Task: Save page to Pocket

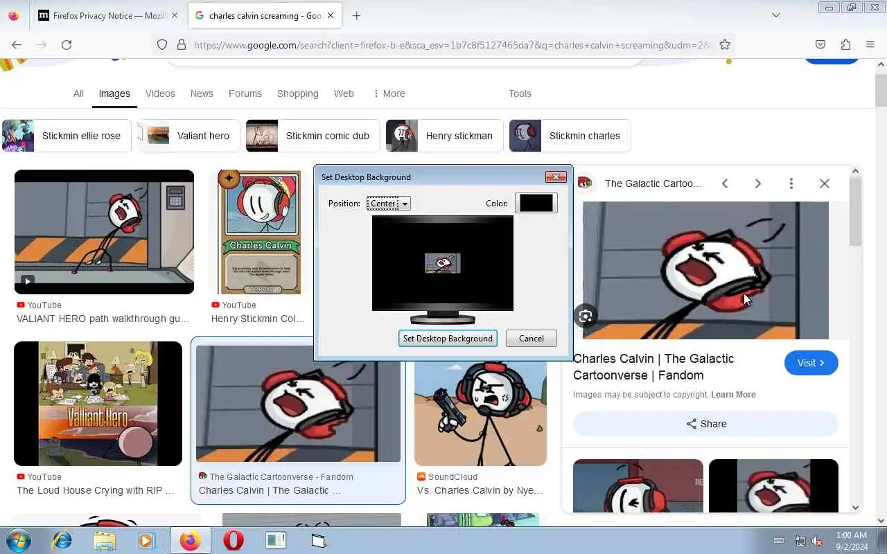Action: coord(820,44)
